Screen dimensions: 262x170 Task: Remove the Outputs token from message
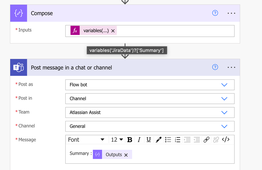126,155
